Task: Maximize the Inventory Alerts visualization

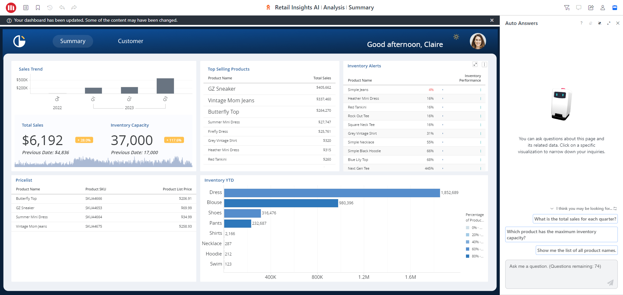Action: (x=475, y=64)
